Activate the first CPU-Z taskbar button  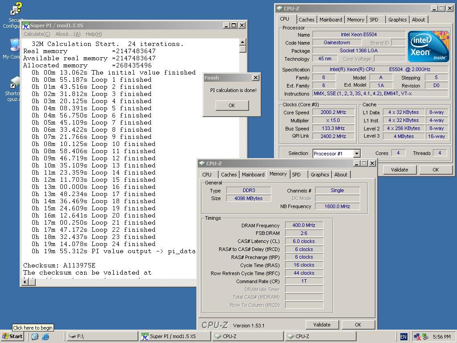(x=248, y=336)
